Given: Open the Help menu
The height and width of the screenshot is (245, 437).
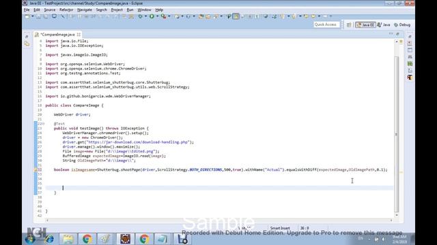Looking at the screenshot, I should pyautogui.click(x=159, y=10).
